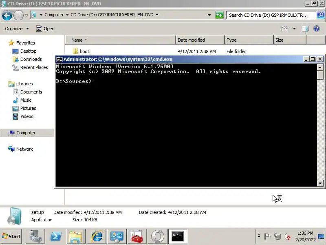Open Server Manager from taskbar

(35, 236)
